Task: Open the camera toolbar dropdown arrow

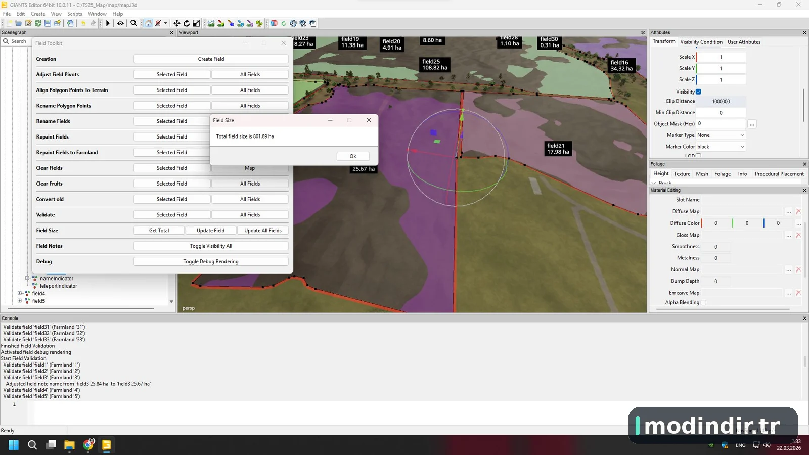Action: tap(165, 23)
